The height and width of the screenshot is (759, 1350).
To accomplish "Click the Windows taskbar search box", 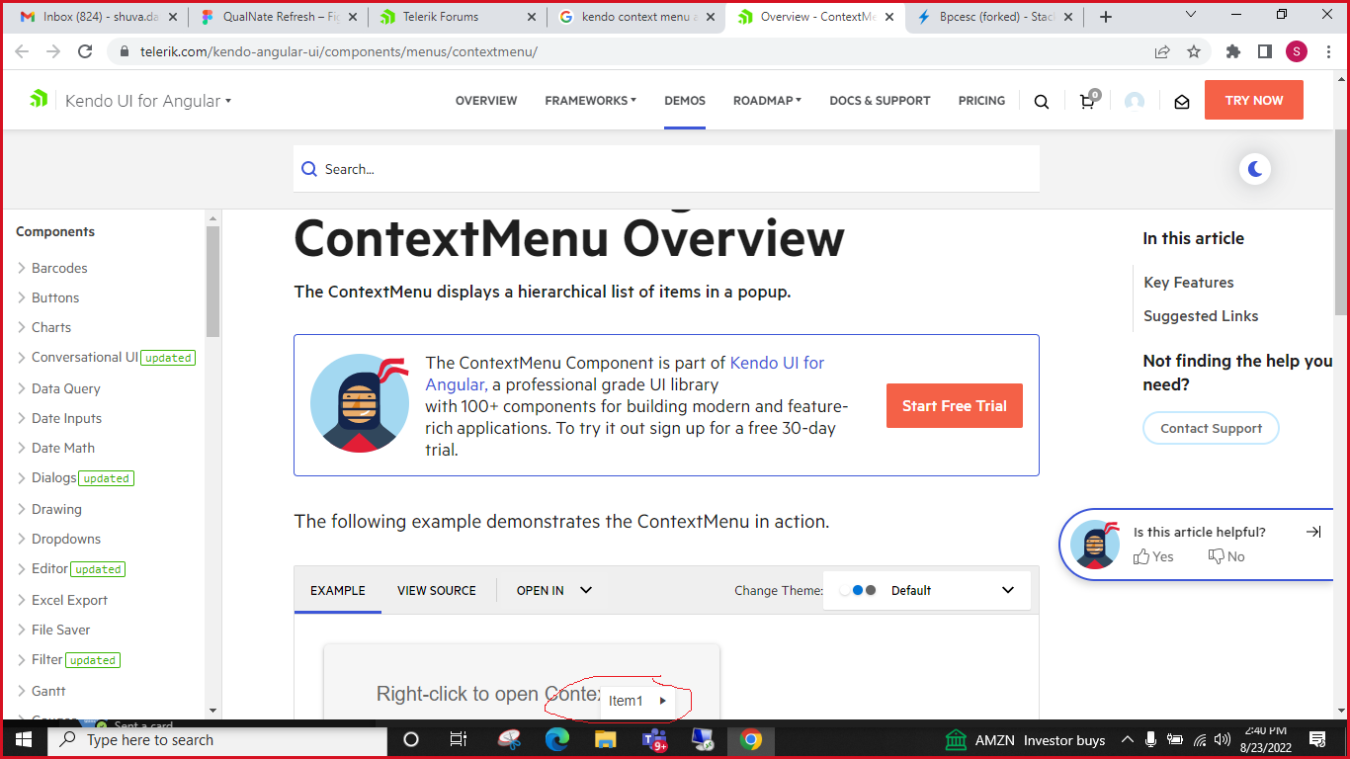I will point(217,739).
